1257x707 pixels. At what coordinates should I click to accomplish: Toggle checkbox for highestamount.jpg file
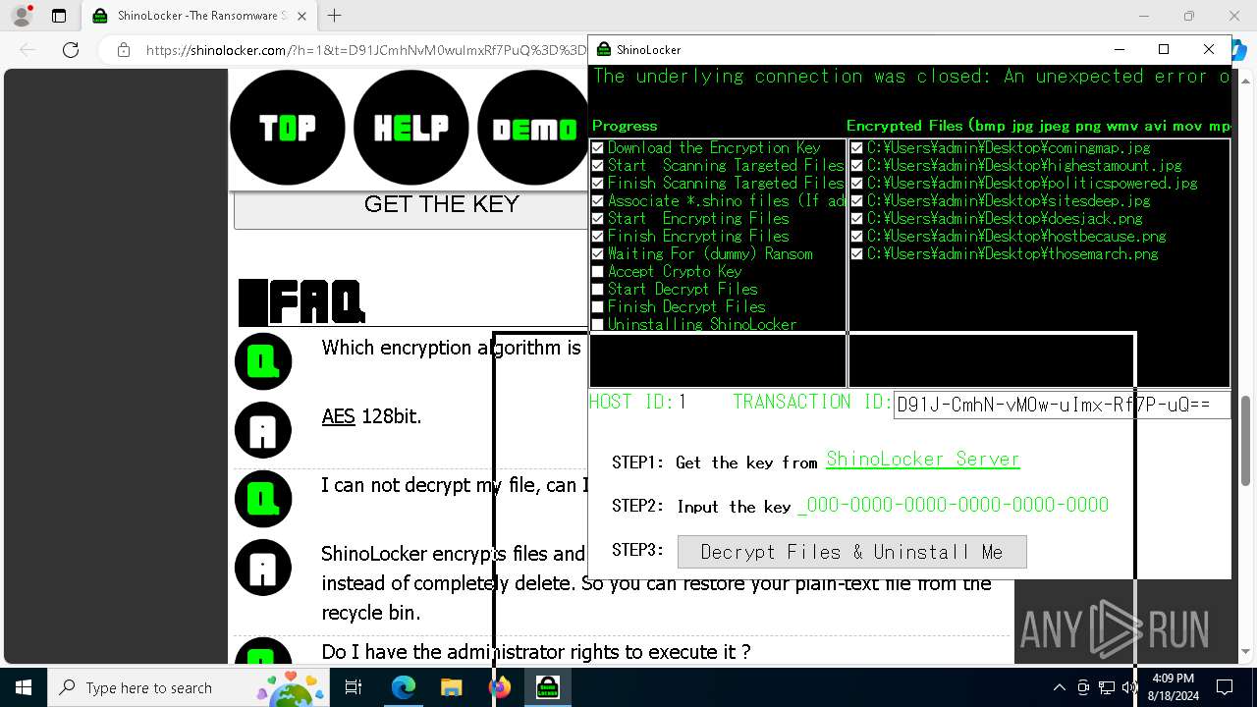point(856,166)
